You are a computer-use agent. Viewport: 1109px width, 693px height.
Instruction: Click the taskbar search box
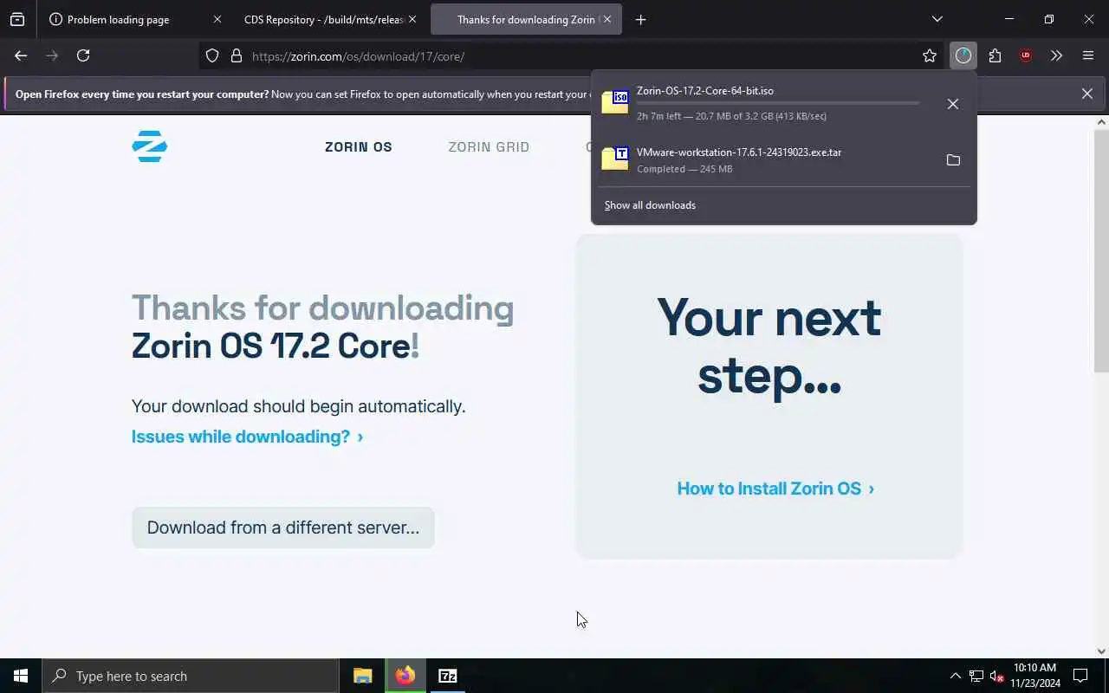[191, 676]
